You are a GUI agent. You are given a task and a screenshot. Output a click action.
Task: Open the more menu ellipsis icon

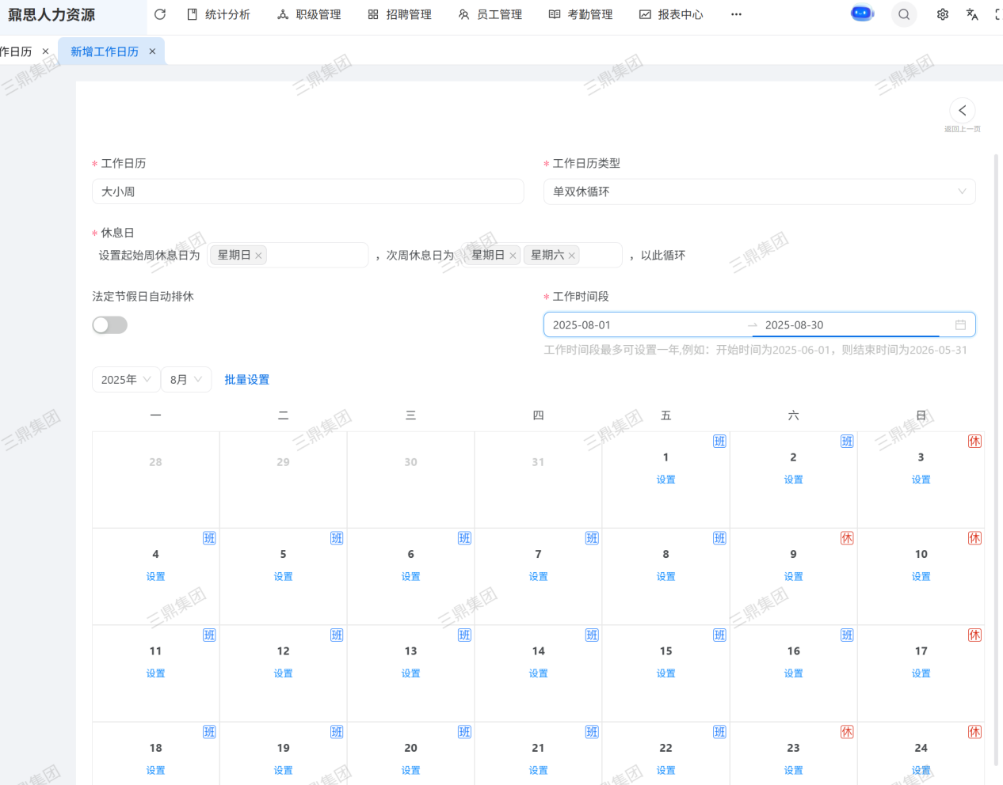(x=736, y=14)
